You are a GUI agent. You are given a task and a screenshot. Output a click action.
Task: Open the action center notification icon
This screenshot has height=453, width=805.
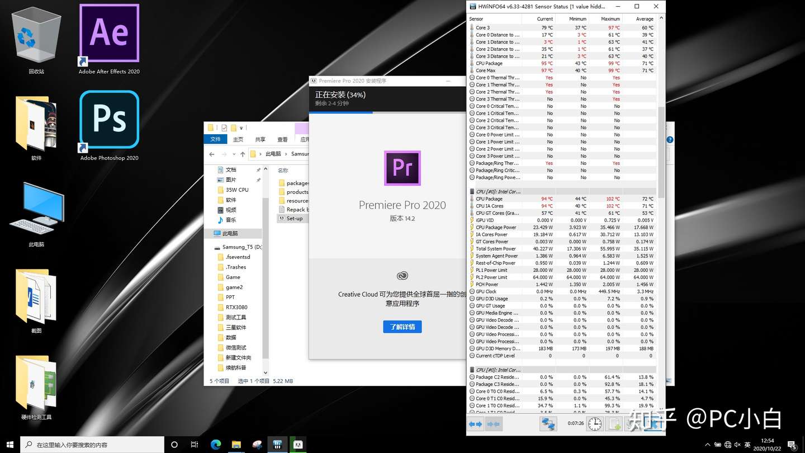(792, 445)
